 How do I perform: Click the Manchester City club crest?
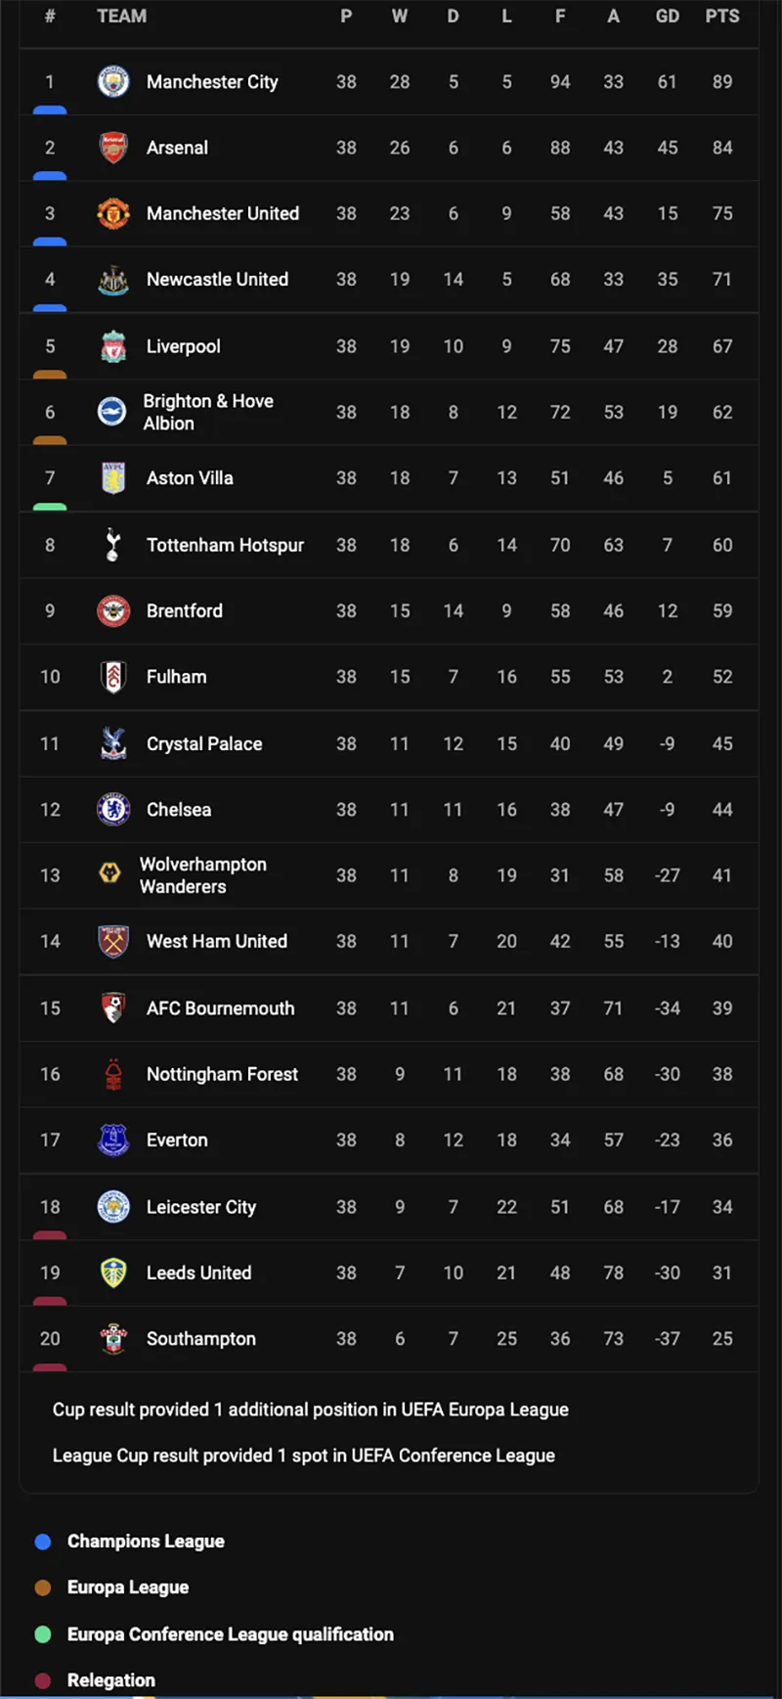113,82
